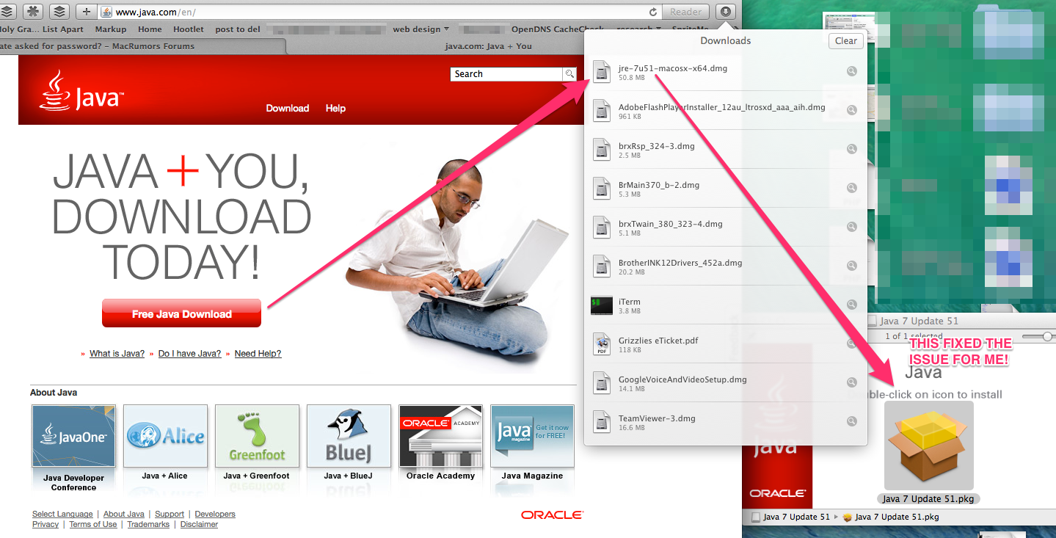Reveal brxTwain_380_323-4.dmg in Finder via magnifier
Viewport: 1056px width, 538px height.
coord(852,227)
